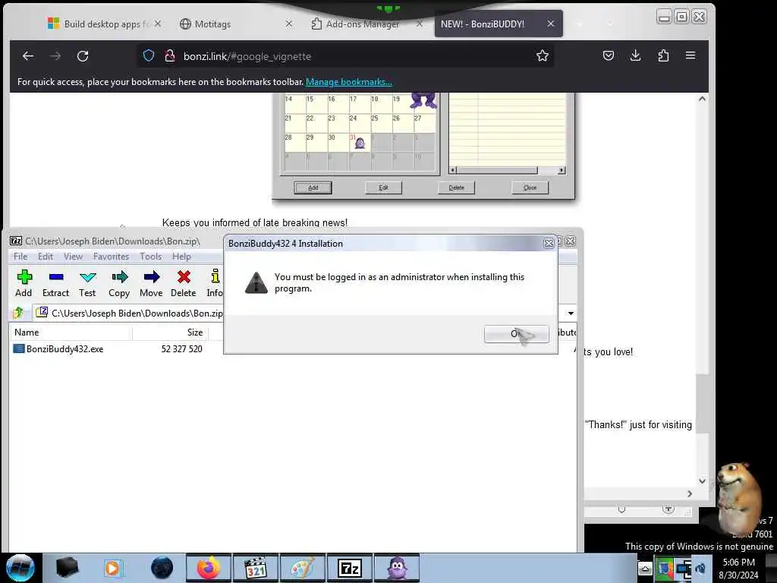
Task: Sort 7-Zip list by Size column
Action: pyautogui.click(x=170, y=332)
